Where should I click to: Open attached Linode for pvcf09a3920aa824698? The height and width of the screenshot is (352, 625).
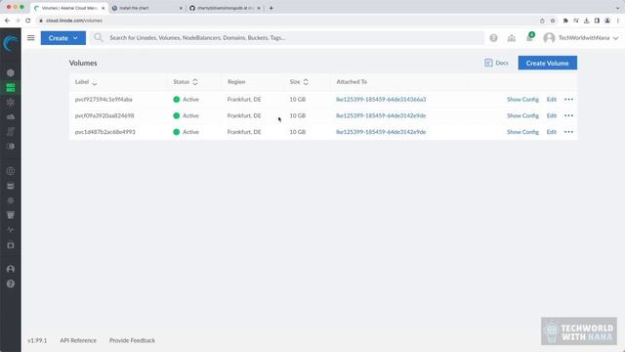(x=381, y=115)
